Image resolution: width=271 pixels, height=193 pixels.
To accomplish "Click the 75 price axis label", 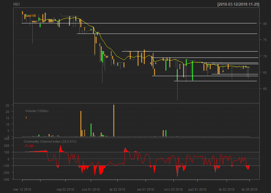I will point(265,40).
